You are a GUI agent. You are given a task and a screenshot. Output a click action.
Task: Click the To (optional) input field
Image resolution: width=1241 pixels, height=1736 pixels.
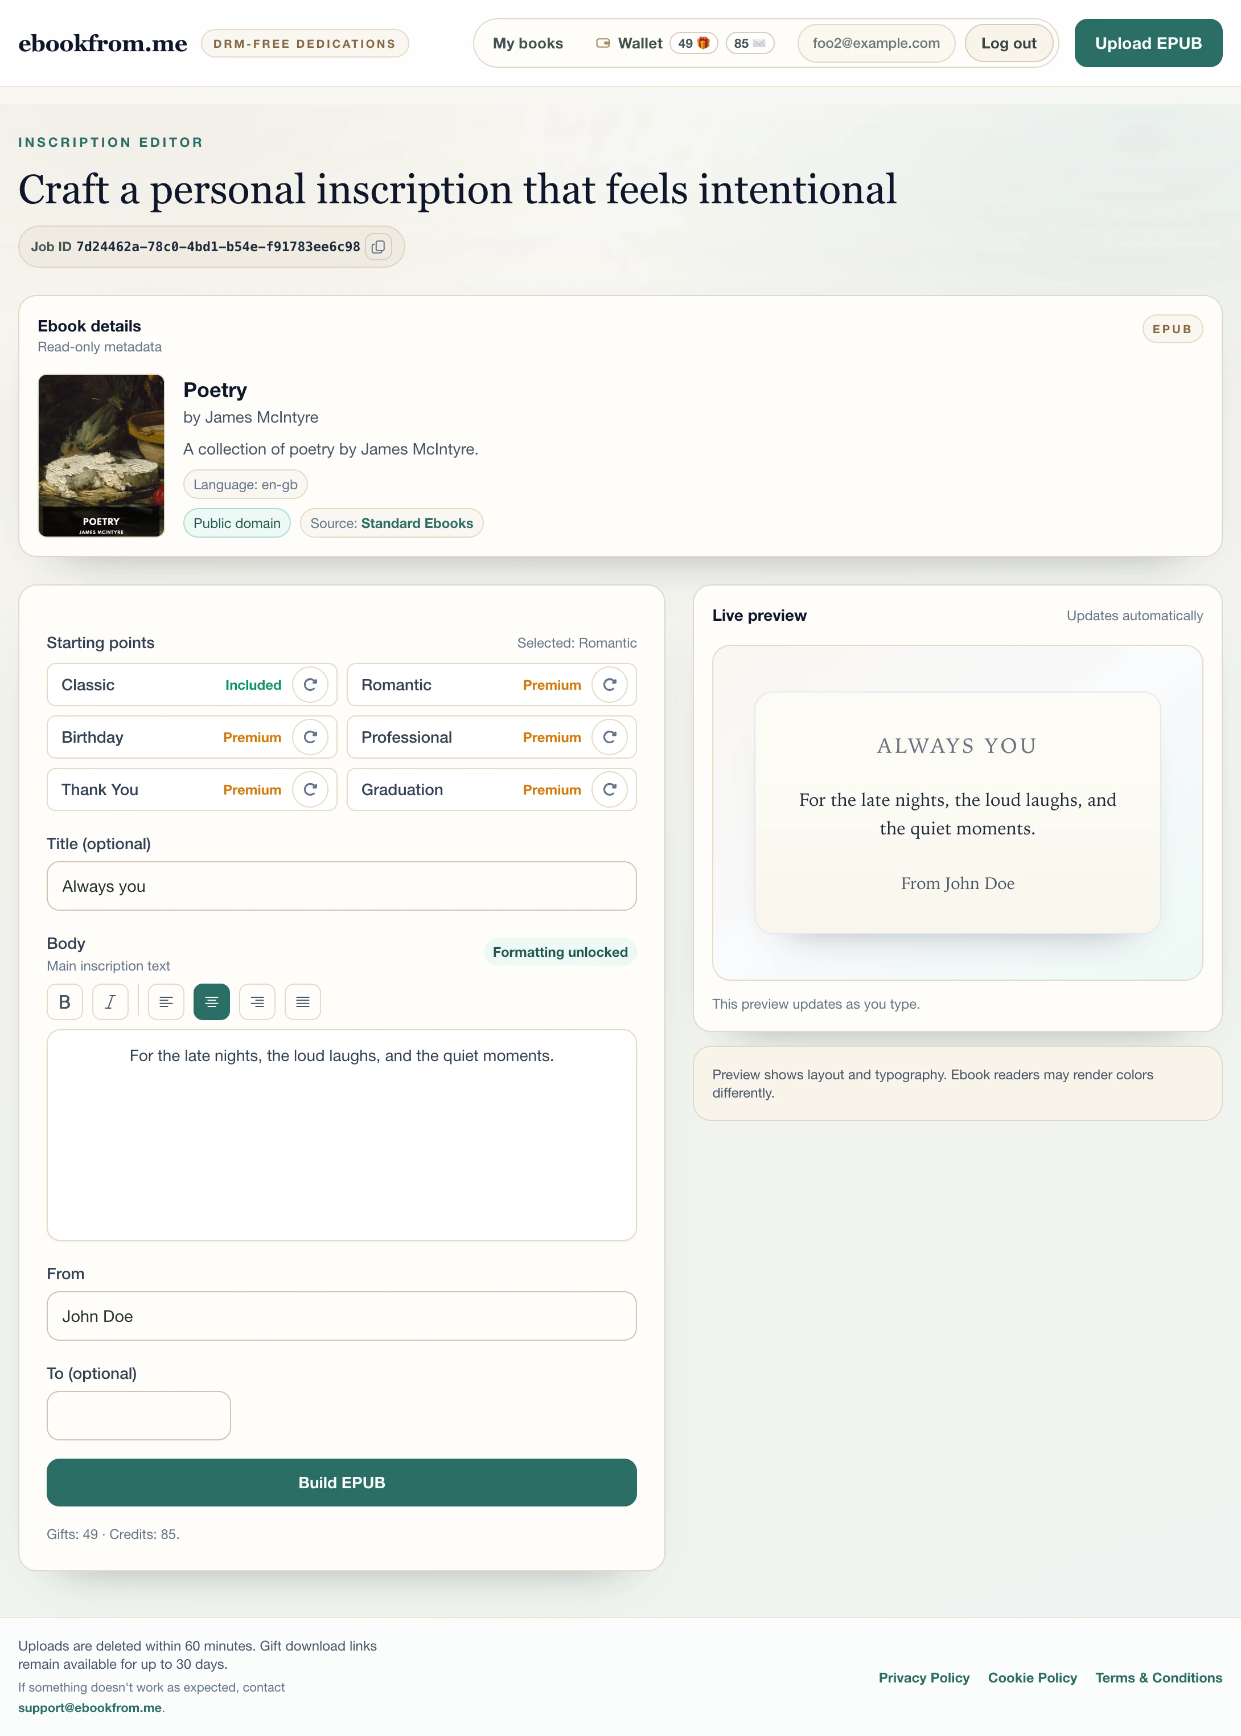pyautogui.click(x=138, y=1415)
